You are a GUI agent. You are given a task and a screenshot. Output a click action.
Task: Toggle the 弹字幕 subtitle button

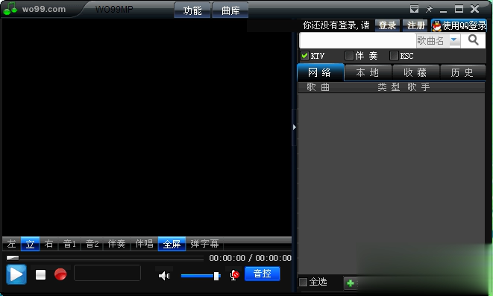pyautogui.click(x=204, y=244)
